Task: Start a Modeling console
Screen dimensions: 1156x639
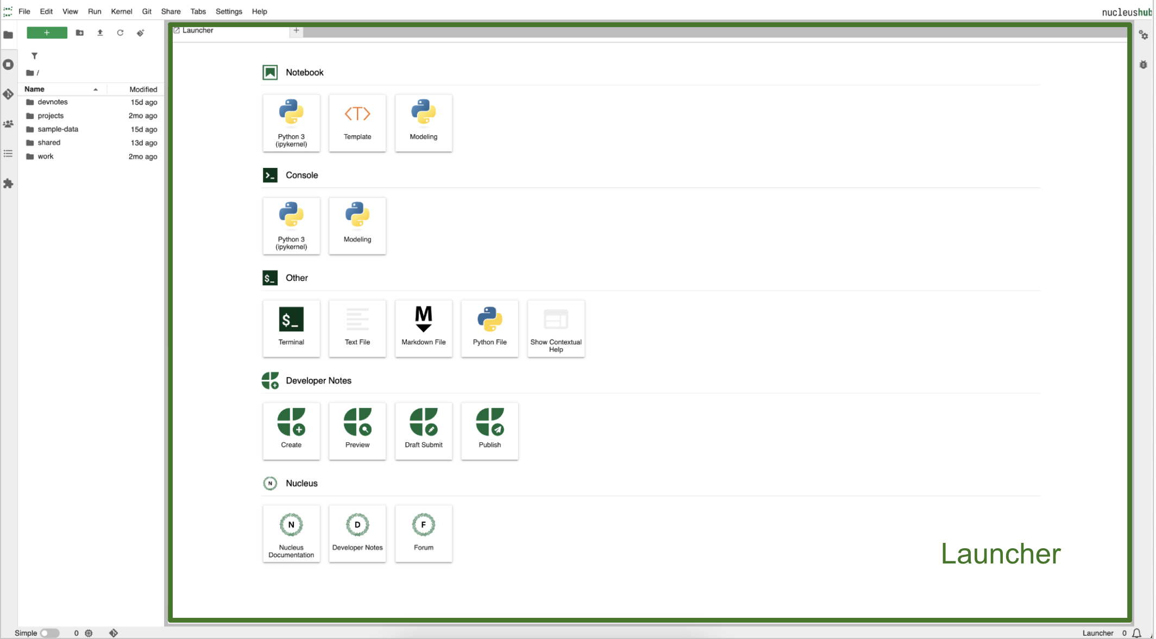Action: [357, 225]
